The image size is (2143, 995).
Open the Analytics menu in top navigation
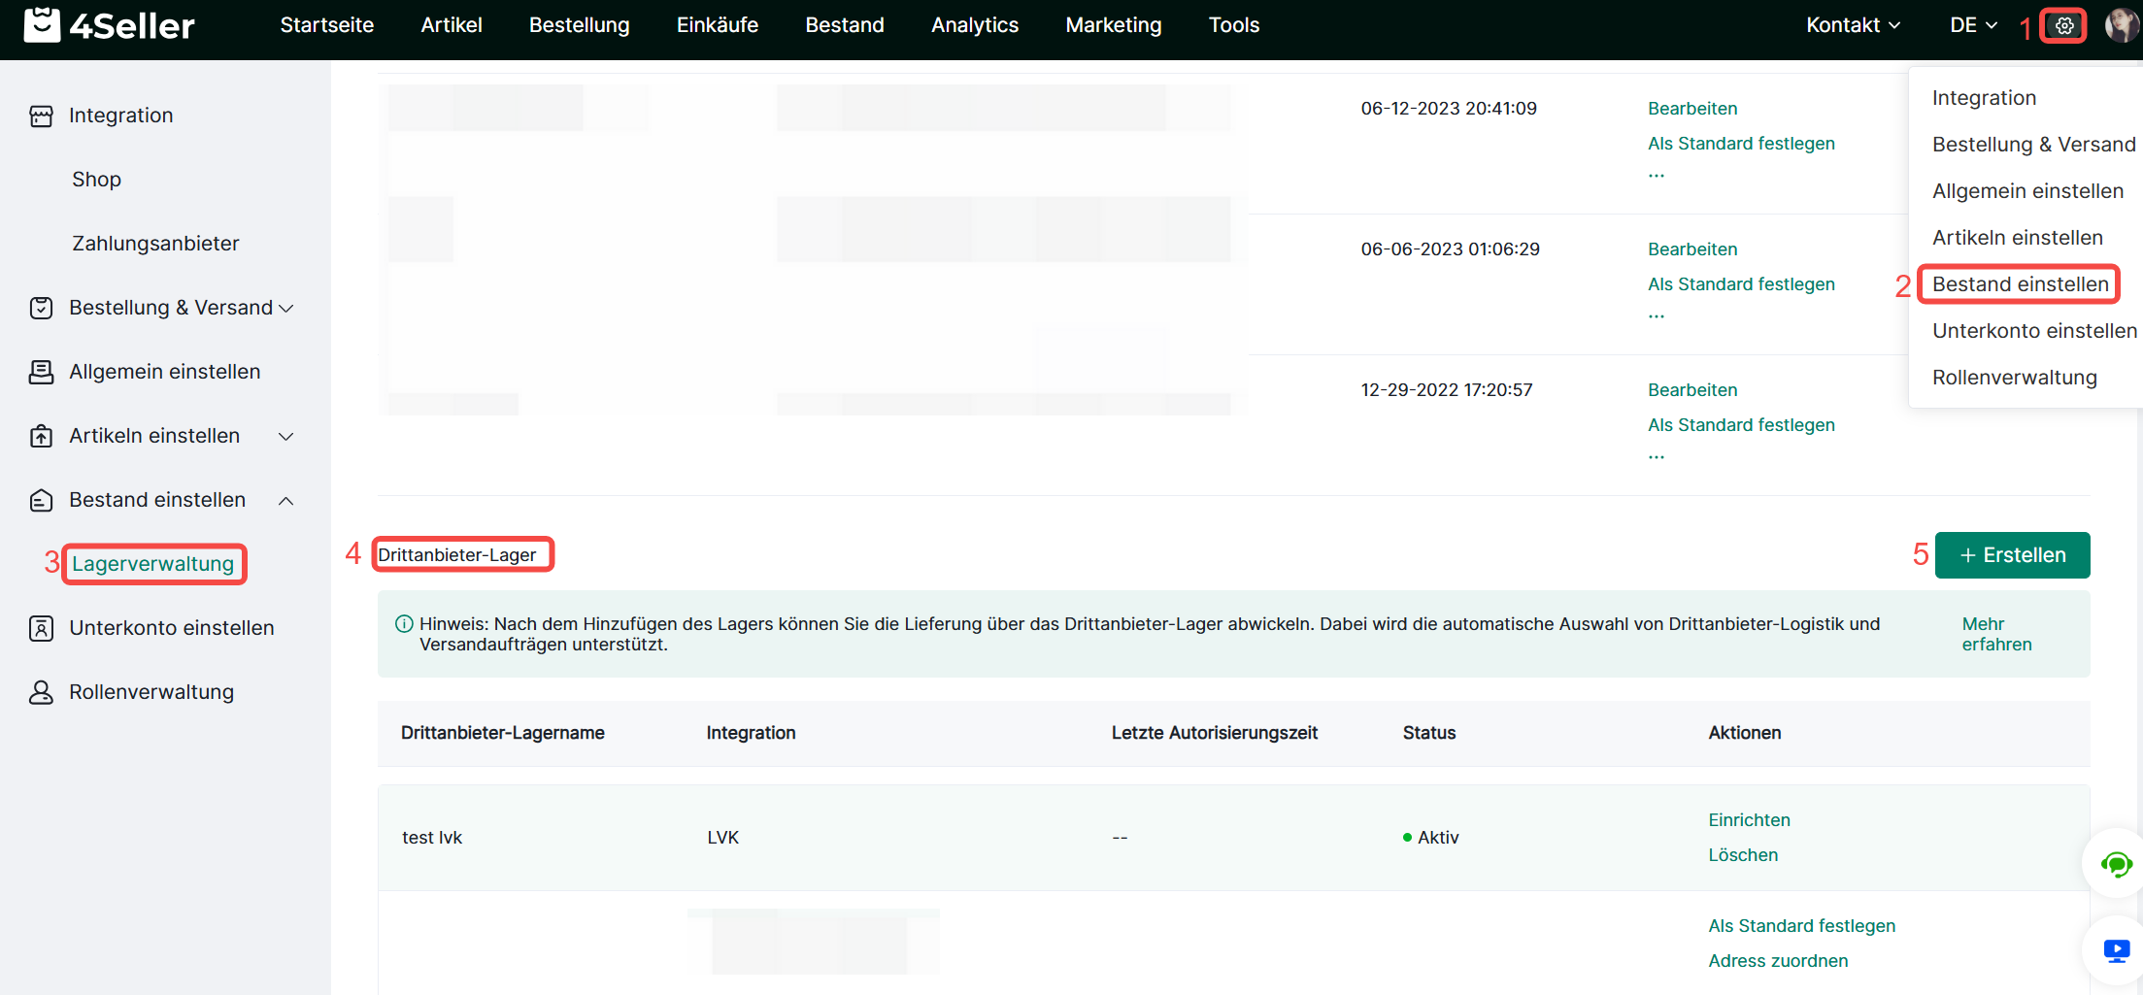tap(974, 25)
